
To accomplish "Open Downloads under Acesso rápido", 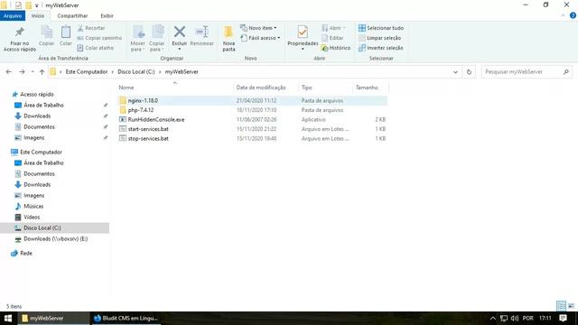I will (37, 116).
